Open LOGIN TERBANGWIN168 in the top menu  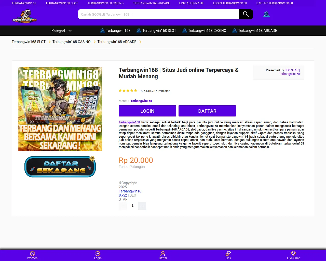(x=230, y=3)
